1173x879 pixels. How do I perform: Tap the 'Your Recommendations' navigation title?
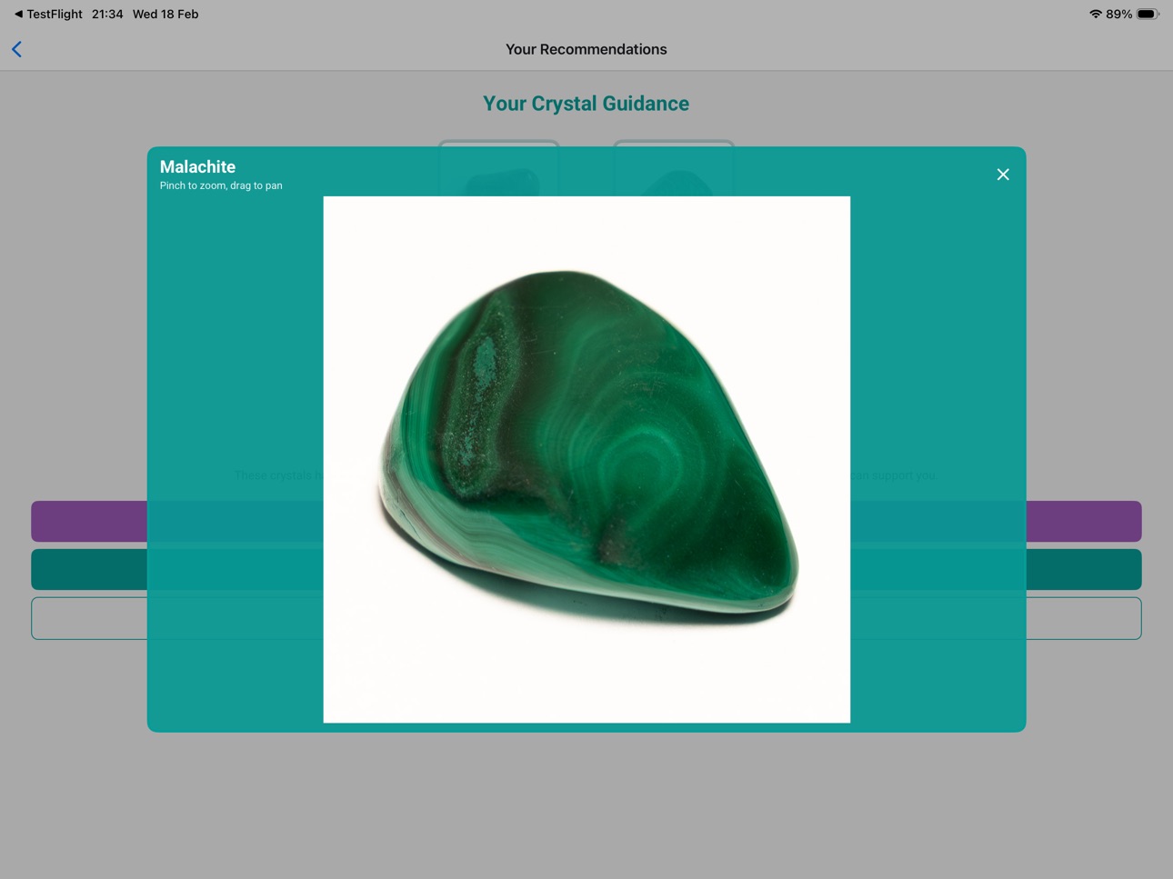586,49
